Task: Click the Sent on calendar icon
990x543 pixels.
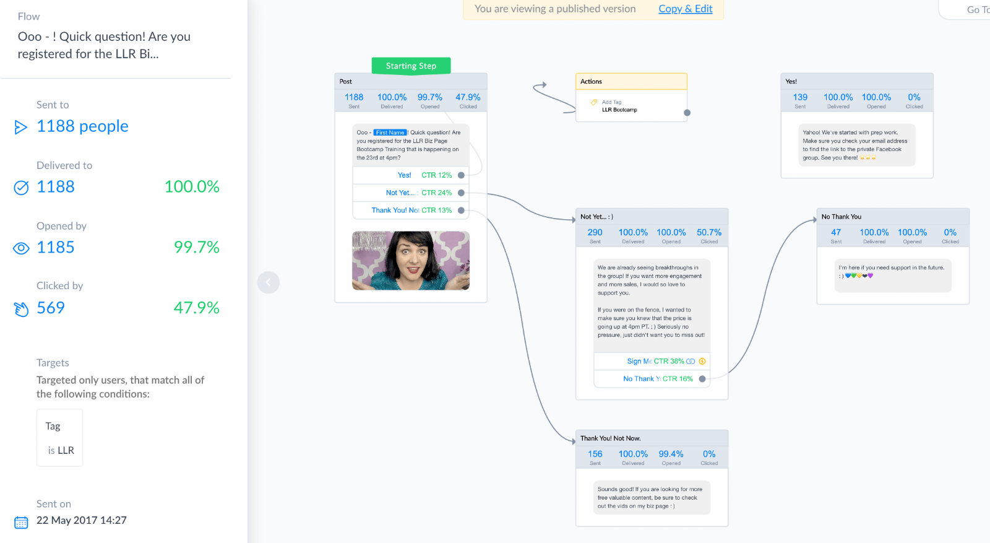Action: point(21,523)
